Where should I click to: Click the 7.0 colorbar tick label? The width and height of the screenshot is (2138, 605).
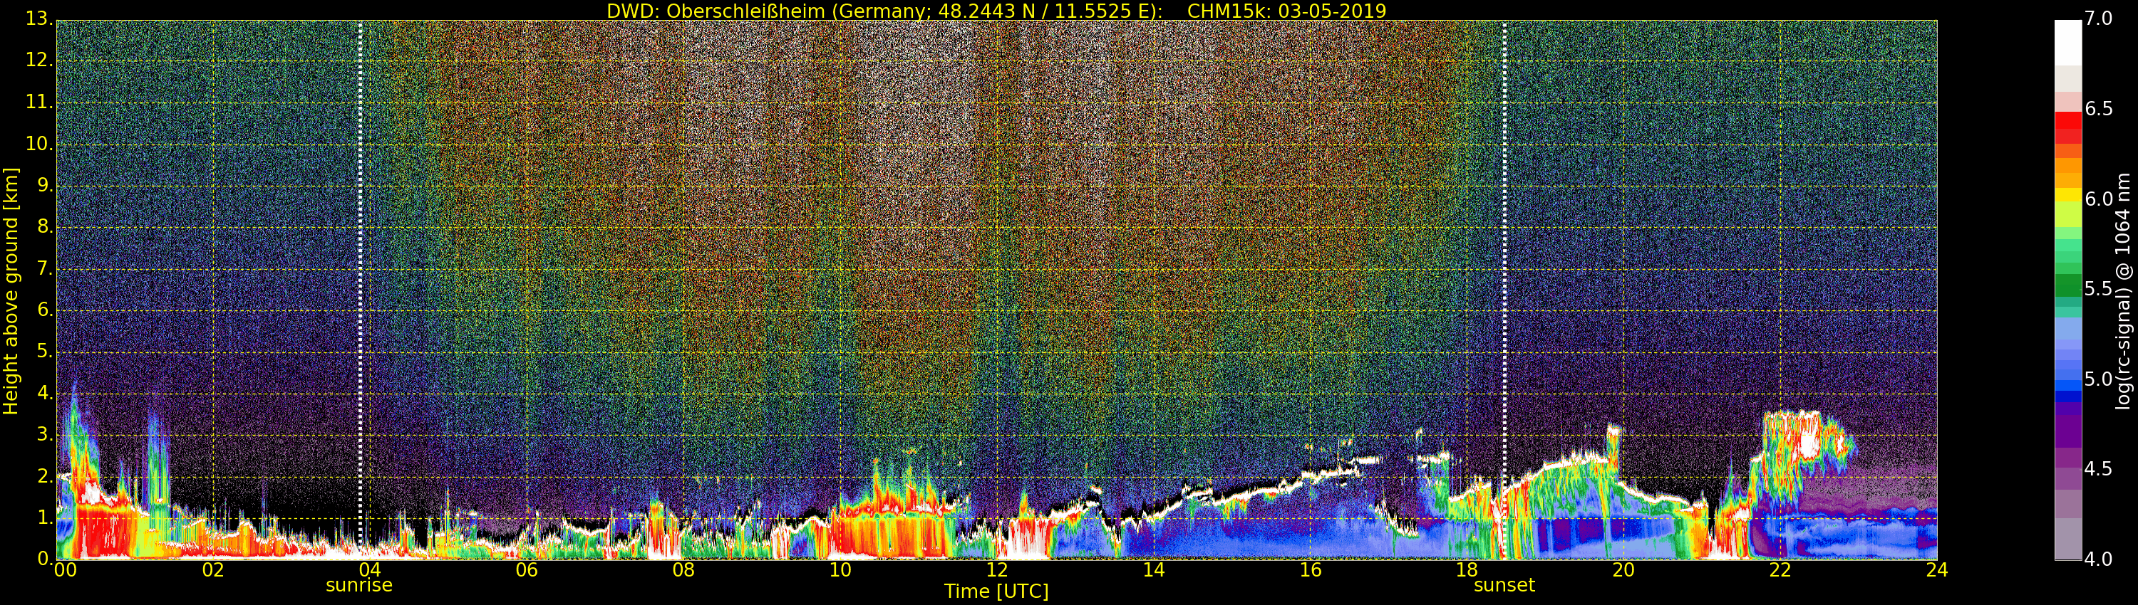(2099, 19)
